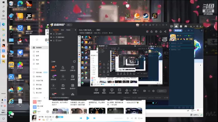Open the 主播任务 tool in the toolbox
The width and height of the screenshot is (218, 122).
point(72,68)
